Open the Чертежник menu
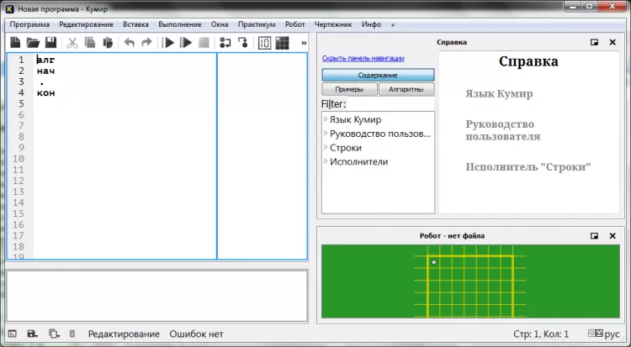Viewport: 631px width, 347px height. click(334, 24)
